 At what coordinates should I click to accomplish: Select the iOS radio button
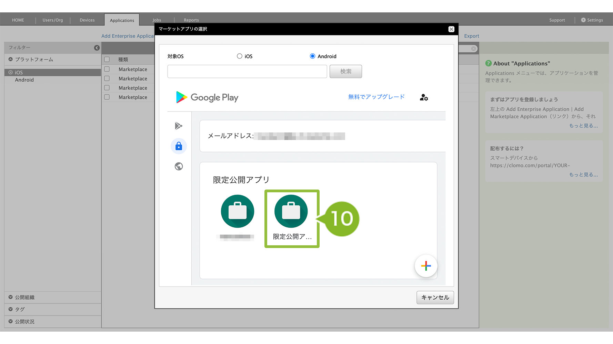tap(240, 56)
